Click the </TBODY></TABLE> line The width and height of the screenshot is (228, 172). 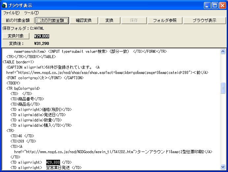pos(31,56)
